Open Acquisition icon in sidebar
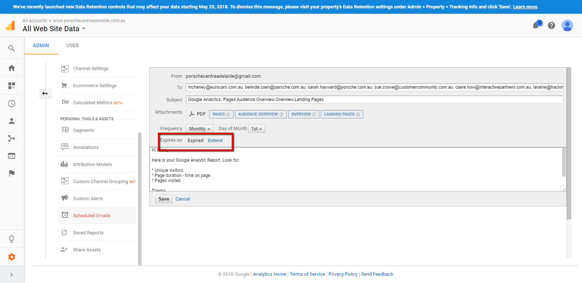 (12, 138)
